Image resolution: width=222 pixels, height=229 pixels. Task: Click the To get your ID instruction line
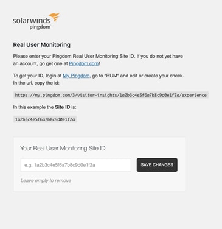tap(99, 76)
